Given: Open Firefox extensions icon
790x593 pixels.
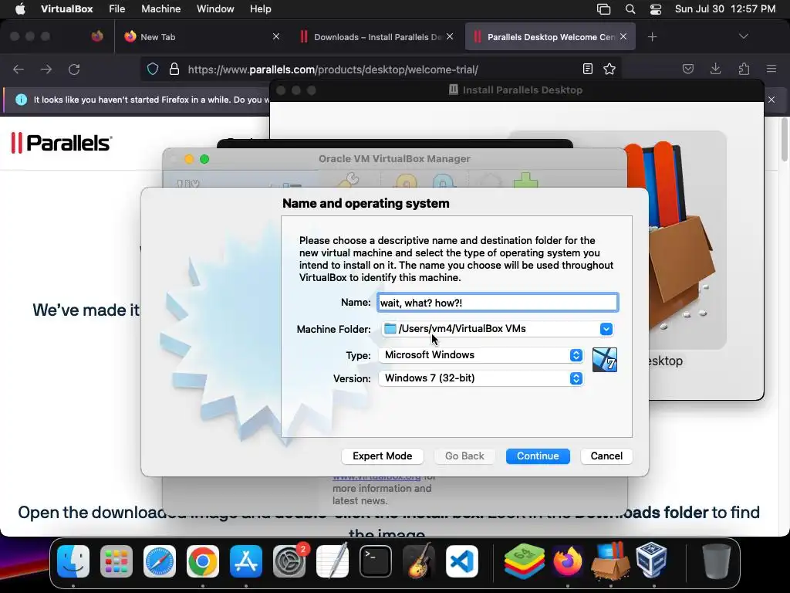Looking at the screenshot, I should [x=744, y=69].
